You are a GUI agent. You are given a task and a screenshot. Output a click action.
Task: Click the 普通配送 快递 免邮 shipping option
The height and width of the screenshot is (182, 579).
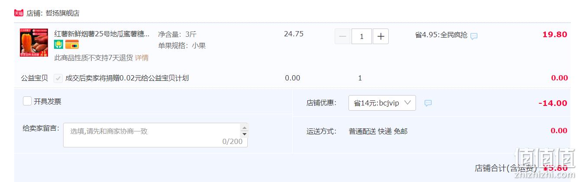(378, 131)
